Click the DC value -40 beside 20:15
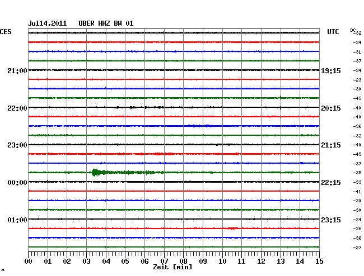The image size is (364, 276). 357,108
